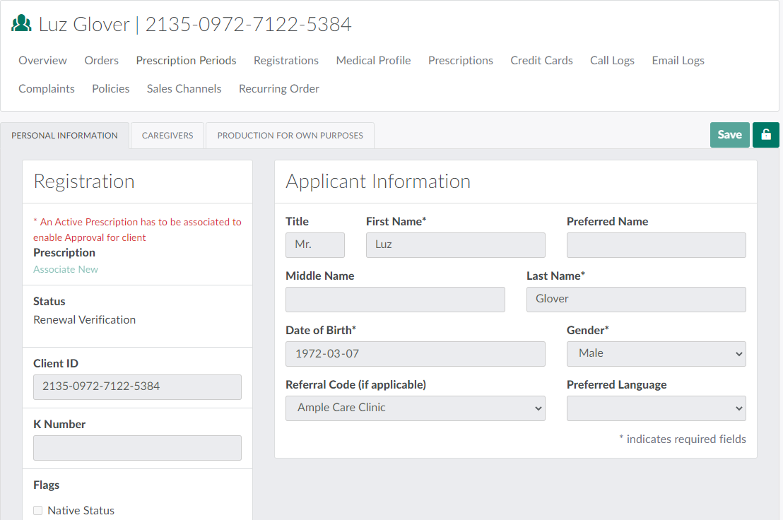Open the Title dropdown showing Mr.
Viewport: 783px width, 520px height.
tap(314, 245)
